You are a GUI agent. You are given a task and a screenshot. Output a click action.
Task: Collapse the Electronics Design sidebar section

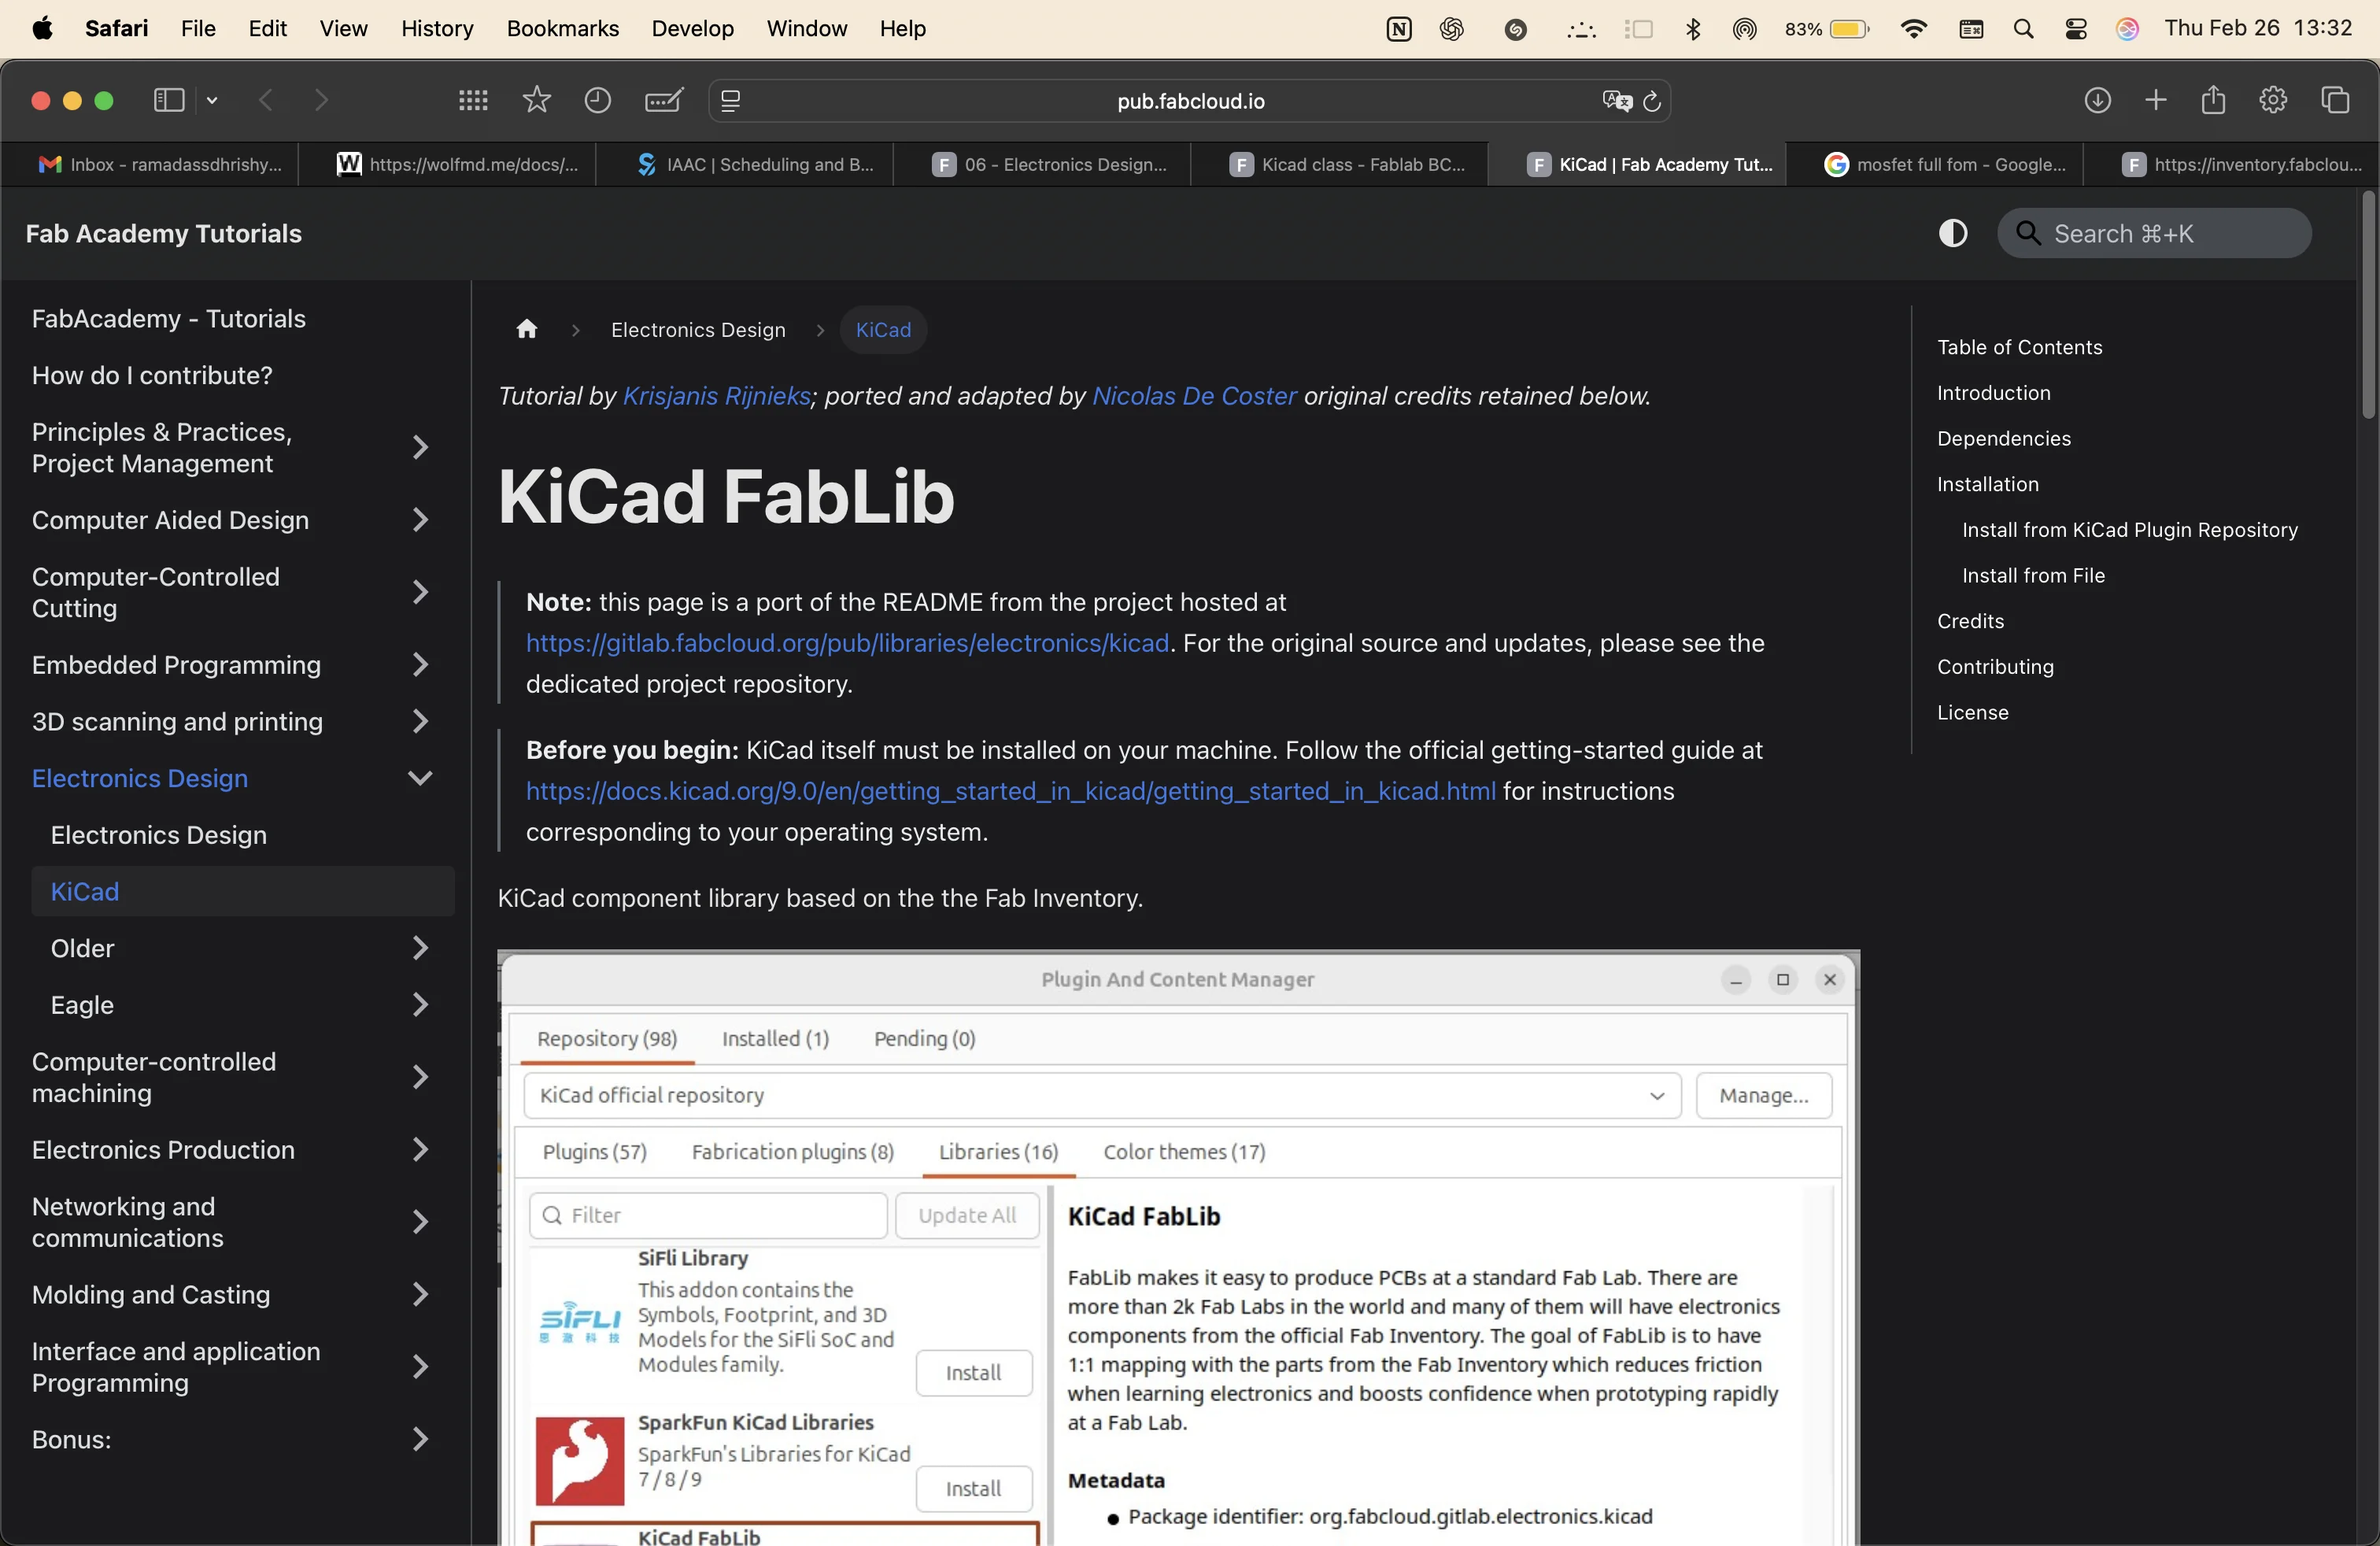[420, 778]
